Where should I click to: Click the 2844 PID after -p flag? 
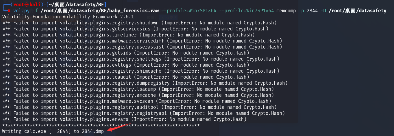[312, 11]
